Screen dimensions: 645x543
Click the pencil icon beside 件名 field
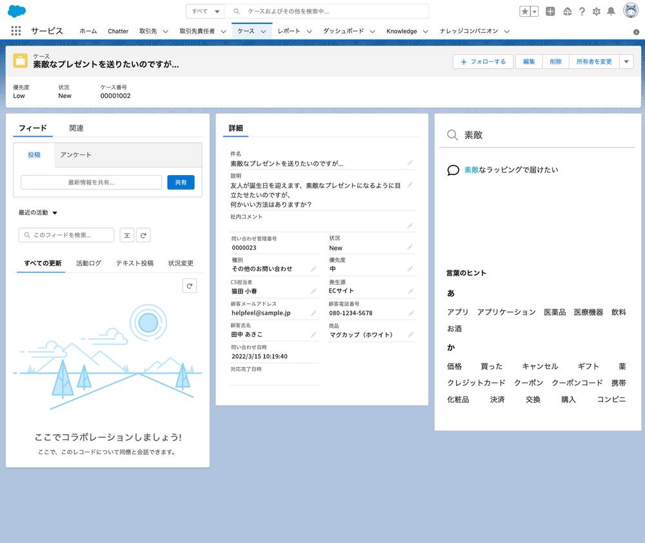click(x=410, y=163)
